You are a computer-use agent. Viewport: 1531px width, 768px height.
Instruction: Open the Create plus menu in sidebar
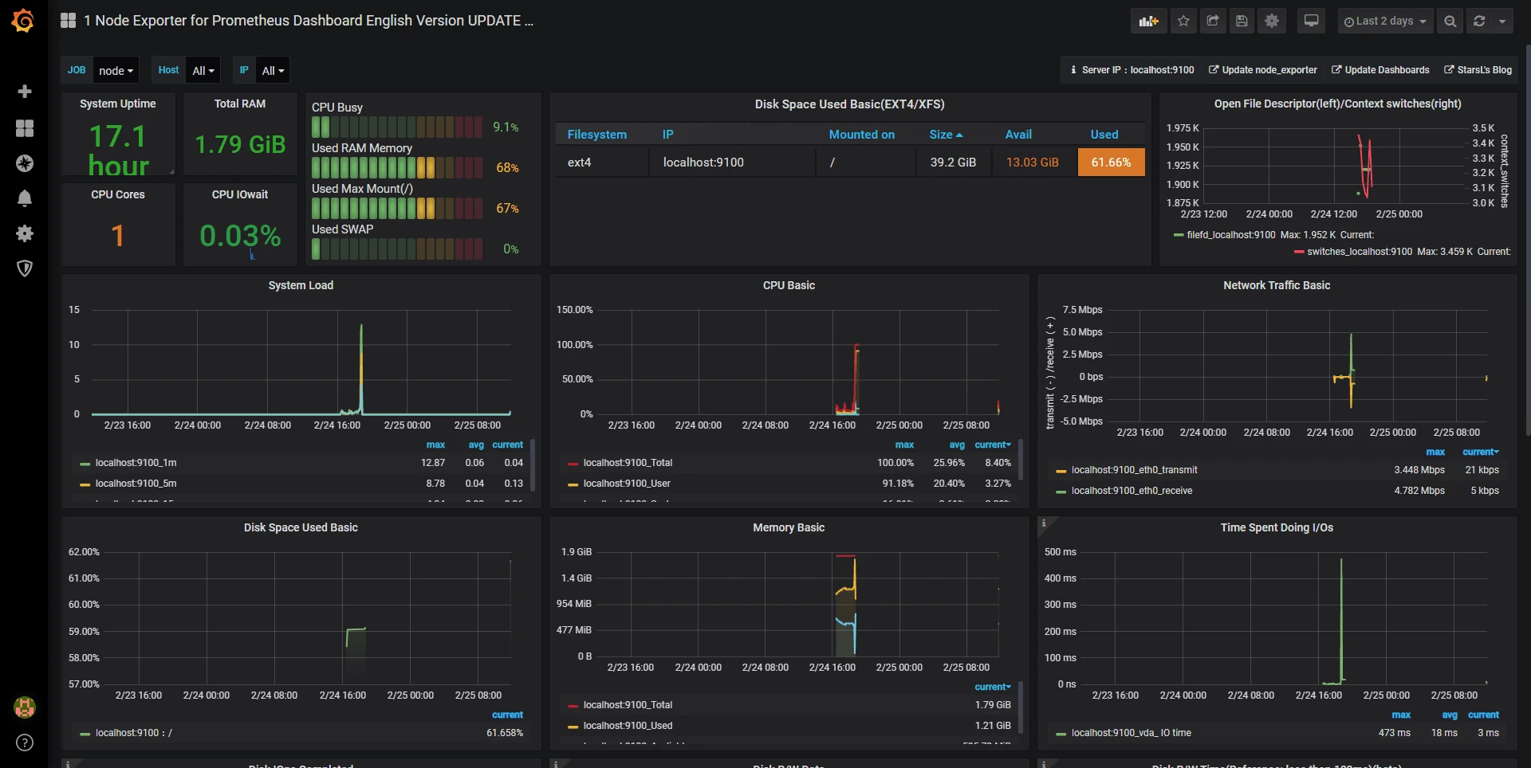pos(25,92)
